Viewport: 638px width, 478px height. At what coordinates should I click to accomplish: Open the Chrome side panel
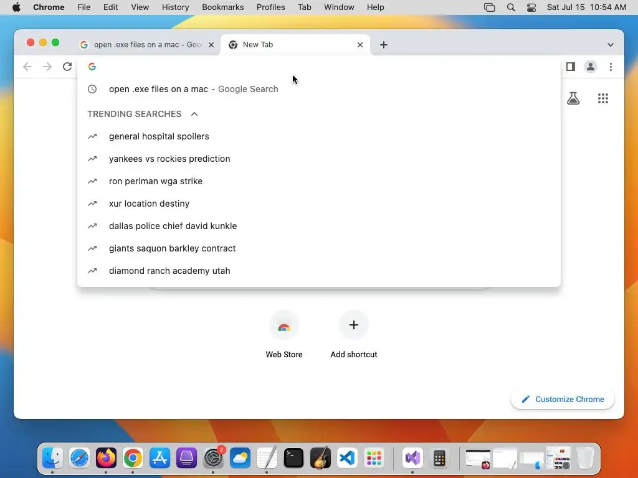click(x=571, y=67)
